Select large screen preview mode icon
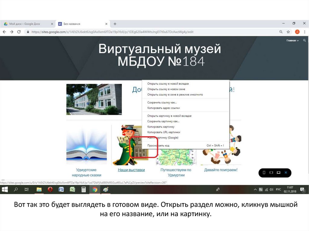309x231 pixels. [279, 173]
